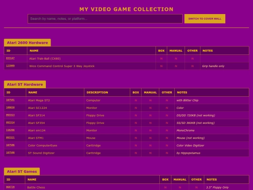Open the ID link for Color ComputerEyes

10,145
